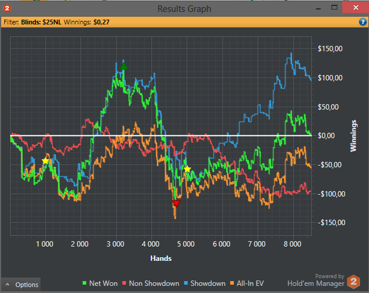Click the yellow star near 1 000 hands
The width and height of the screenshot is (369, 293).
pyautogui.click(x=45, y=161)
